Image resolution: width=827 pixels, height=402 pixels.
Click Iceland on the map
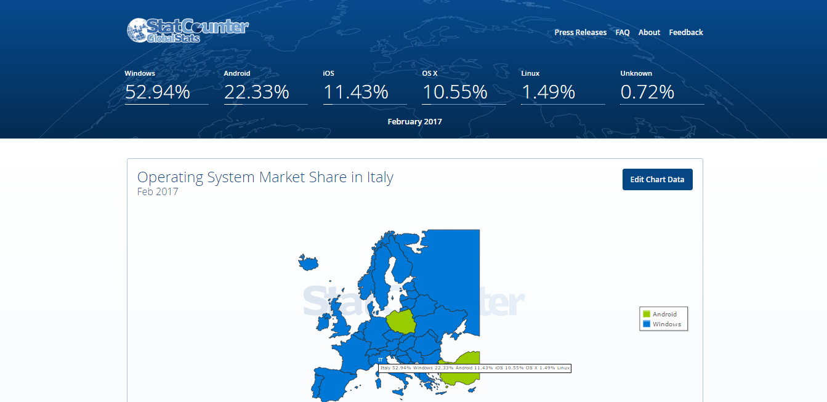pos(309,262)
